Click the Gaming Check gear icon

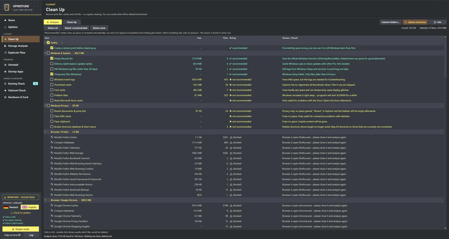5,84
